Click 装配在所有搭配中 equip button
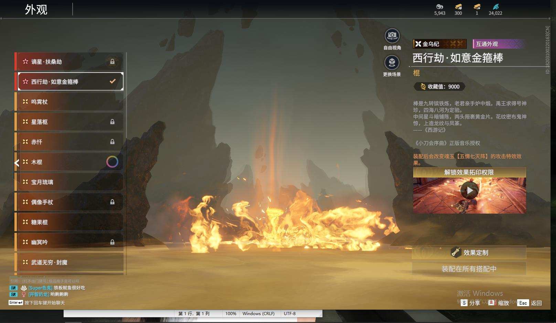The height and width of the screenshot is (323, 556). pos(469,269)
